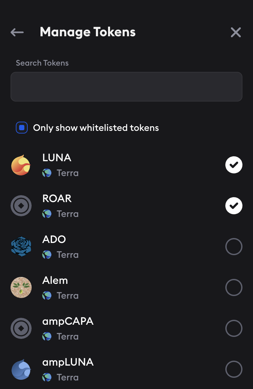The width and height of the screenshot is (253, 389).
Task: Click the ampLUNA blue icon
Action: (x=21, y=369)
